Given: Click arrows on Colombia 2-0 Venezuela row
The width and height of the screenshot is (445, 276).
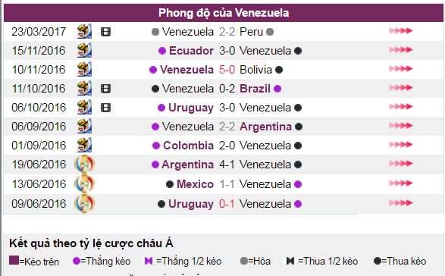Looking at the screenshot, I should [x=400, y=145].
